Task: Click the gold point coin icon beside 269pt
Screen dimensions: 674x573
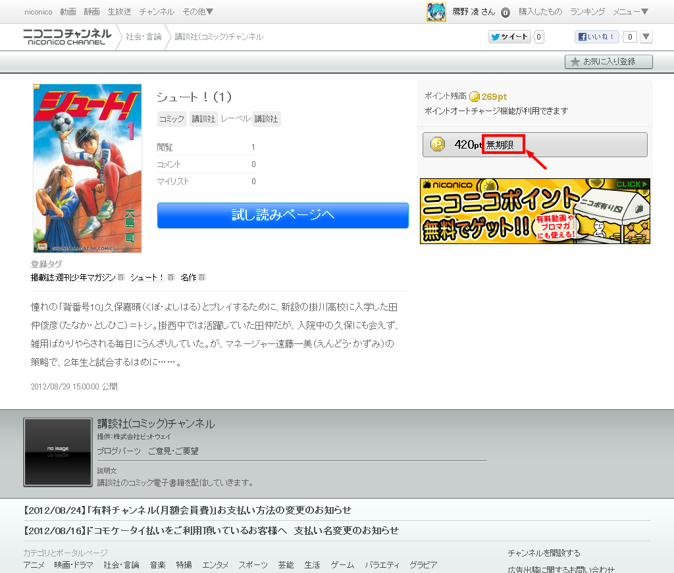Action: coord(474,97)
